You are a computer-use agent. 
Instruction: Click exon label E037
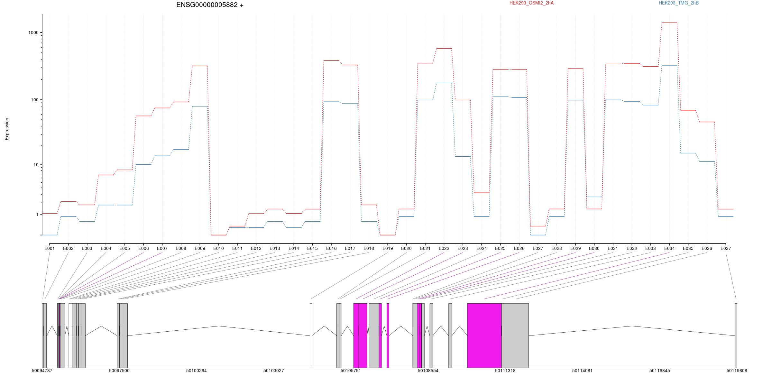726,248
